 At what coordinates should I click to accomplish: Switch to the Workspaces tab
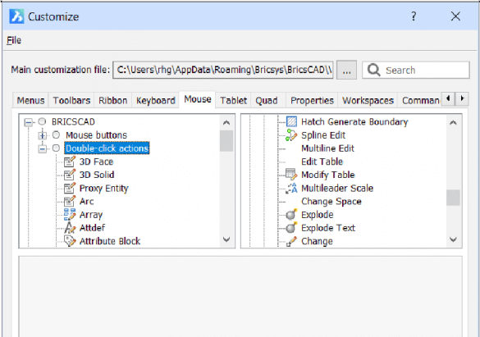pos(368,100)
